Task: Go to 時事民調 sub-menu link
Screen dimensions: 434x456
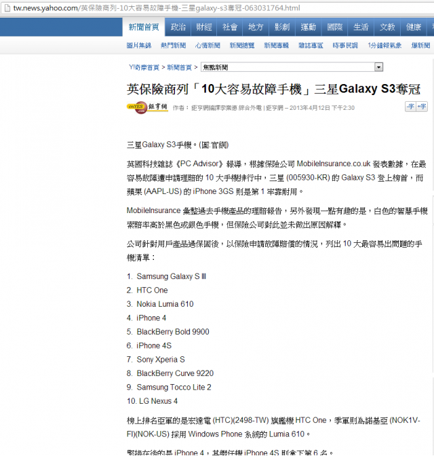Action: pyautogui.click(x=345, y=45)
